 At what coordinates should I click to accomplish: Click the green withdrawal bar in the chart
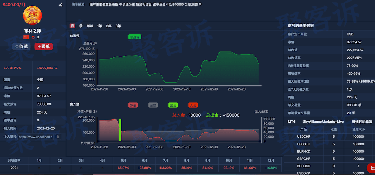point(120,130)
